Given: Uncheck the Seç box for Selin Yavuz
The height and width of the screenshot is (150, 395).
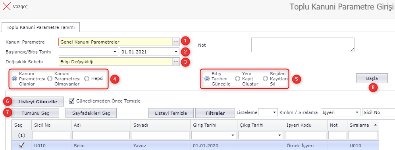Looking at the screenshot, I should point(22,145).
